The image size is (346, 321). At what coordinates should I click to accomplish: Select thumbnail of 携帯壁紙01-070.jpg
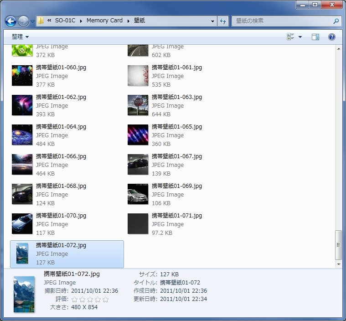[x=22, y=223]
